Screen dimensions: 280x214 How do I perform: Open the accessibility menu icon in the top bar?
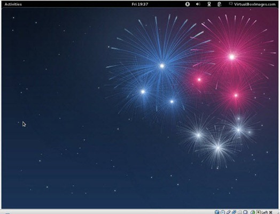tap(188, 4)
